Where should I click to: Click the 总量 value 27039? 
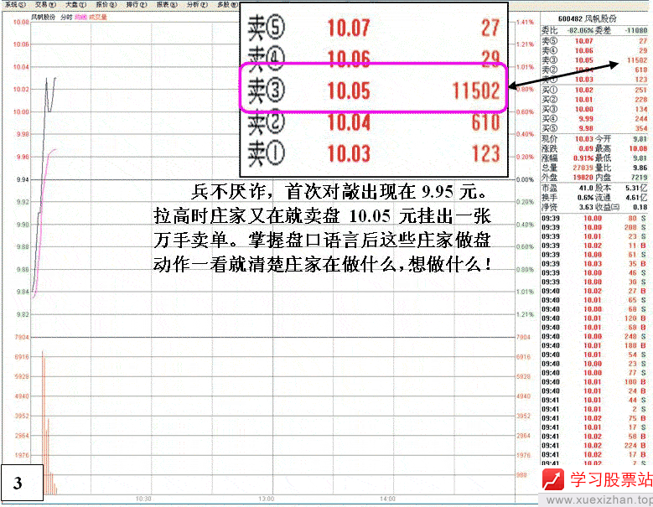click(583, 168)
